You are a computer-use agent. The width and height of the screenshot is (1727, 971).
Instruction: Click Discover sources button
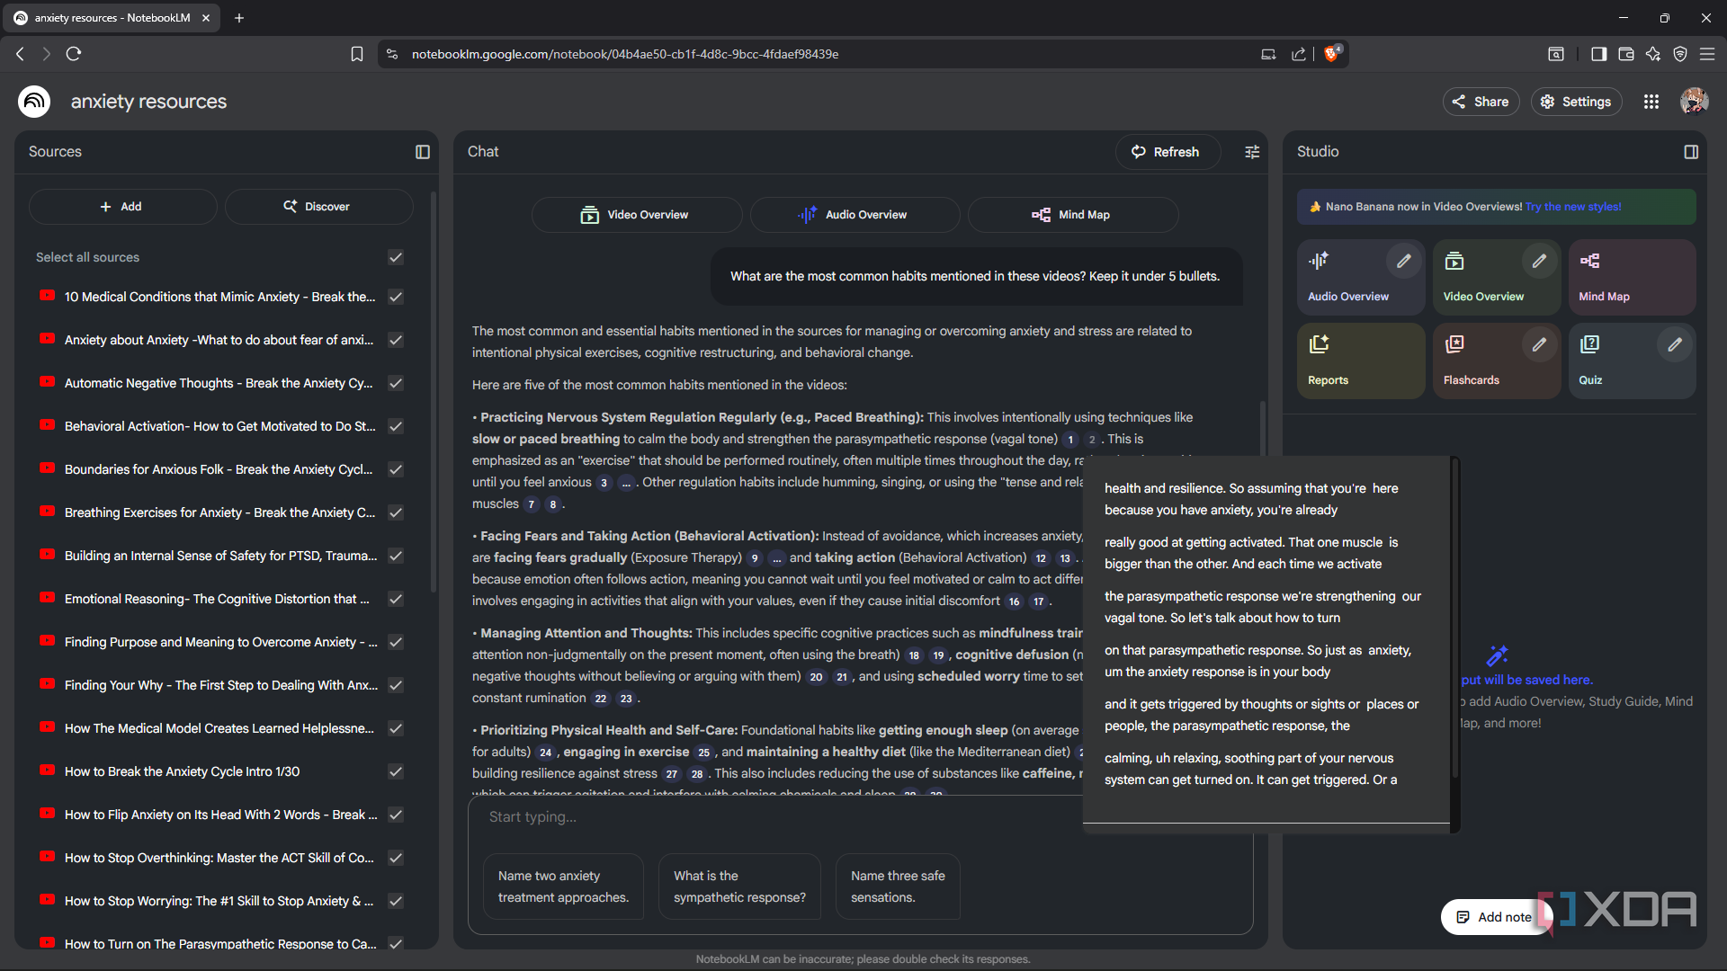tap(318, 207)
